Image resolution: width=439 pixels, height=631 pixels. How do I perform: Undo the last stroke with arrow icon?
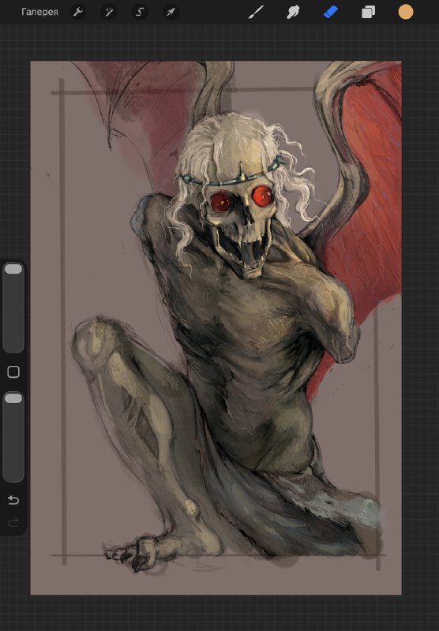(x=13, y=500)
